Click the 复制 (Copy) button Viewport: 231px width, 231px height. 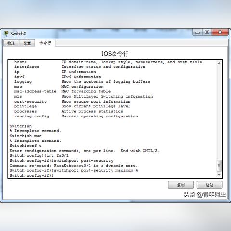181,185
